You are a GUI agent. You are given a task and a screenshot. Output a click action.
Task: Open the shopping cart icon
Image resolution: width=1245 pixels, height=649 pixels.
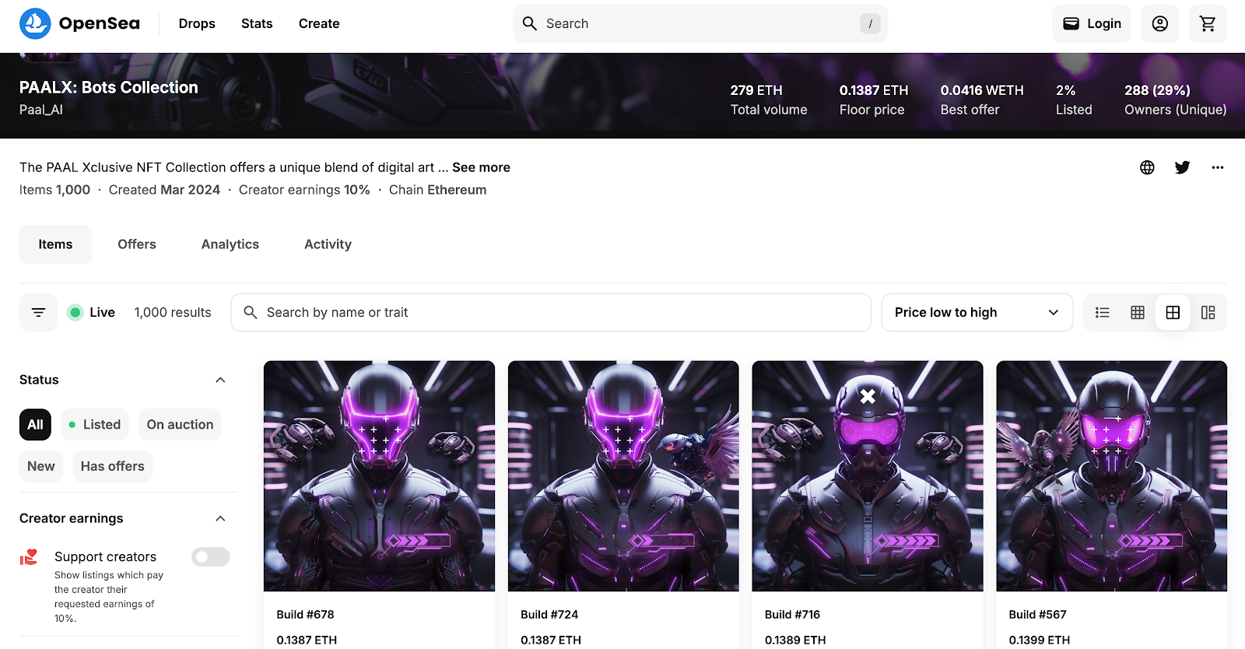(1208, 23)
